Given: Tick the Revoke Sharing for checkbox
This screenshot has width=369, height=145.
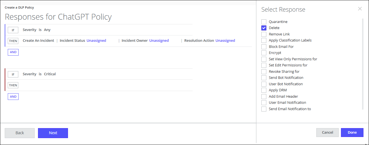Looking at the screenshot, I should click(x=264, y=72).
